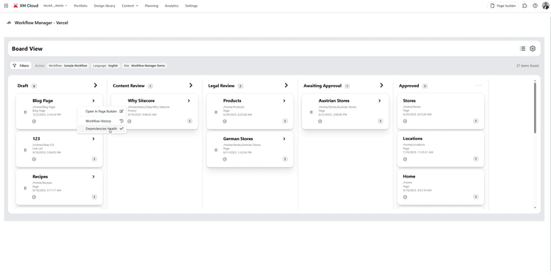
Task: Open the Home card title
Action: 409,177
